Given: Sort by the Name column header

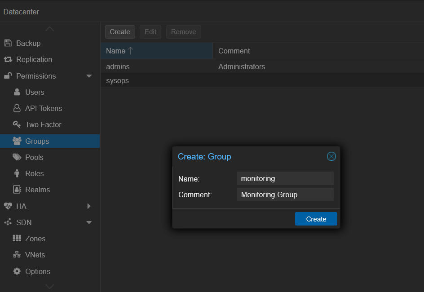Looking at the screenshot, I should pyautogui.click(x=157, y=51).
